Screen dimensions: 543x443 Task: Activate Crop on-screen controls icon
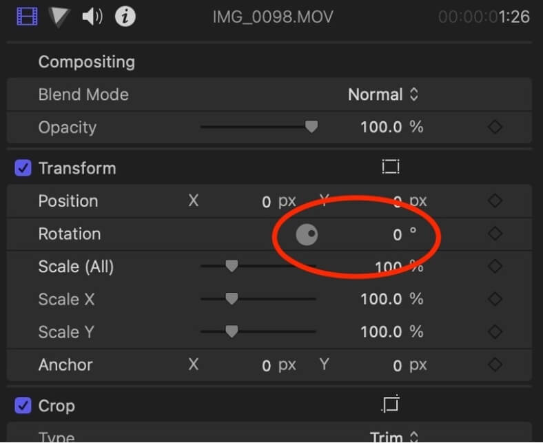(x=390, y=404)
